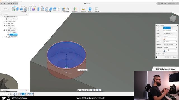Switch to the Surface tab
Image resolution: width=179 pixels, height=100 pixels.
tap(23, 6)
